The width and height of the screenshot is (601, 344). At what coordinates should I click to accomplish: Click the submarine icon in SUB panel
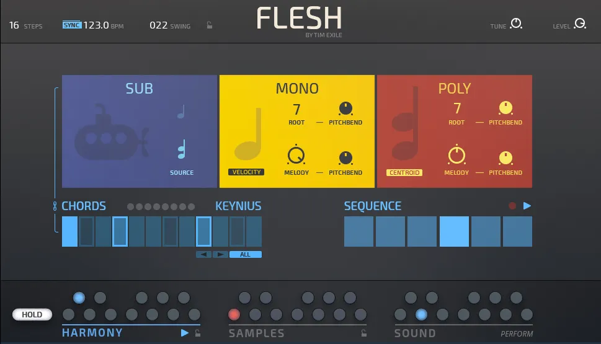(111, 132)
